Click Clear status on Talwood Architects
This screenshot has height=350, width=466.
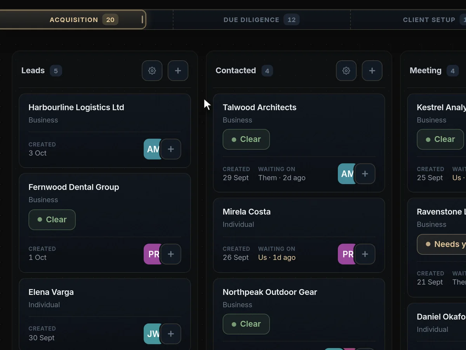pos(246,139)
